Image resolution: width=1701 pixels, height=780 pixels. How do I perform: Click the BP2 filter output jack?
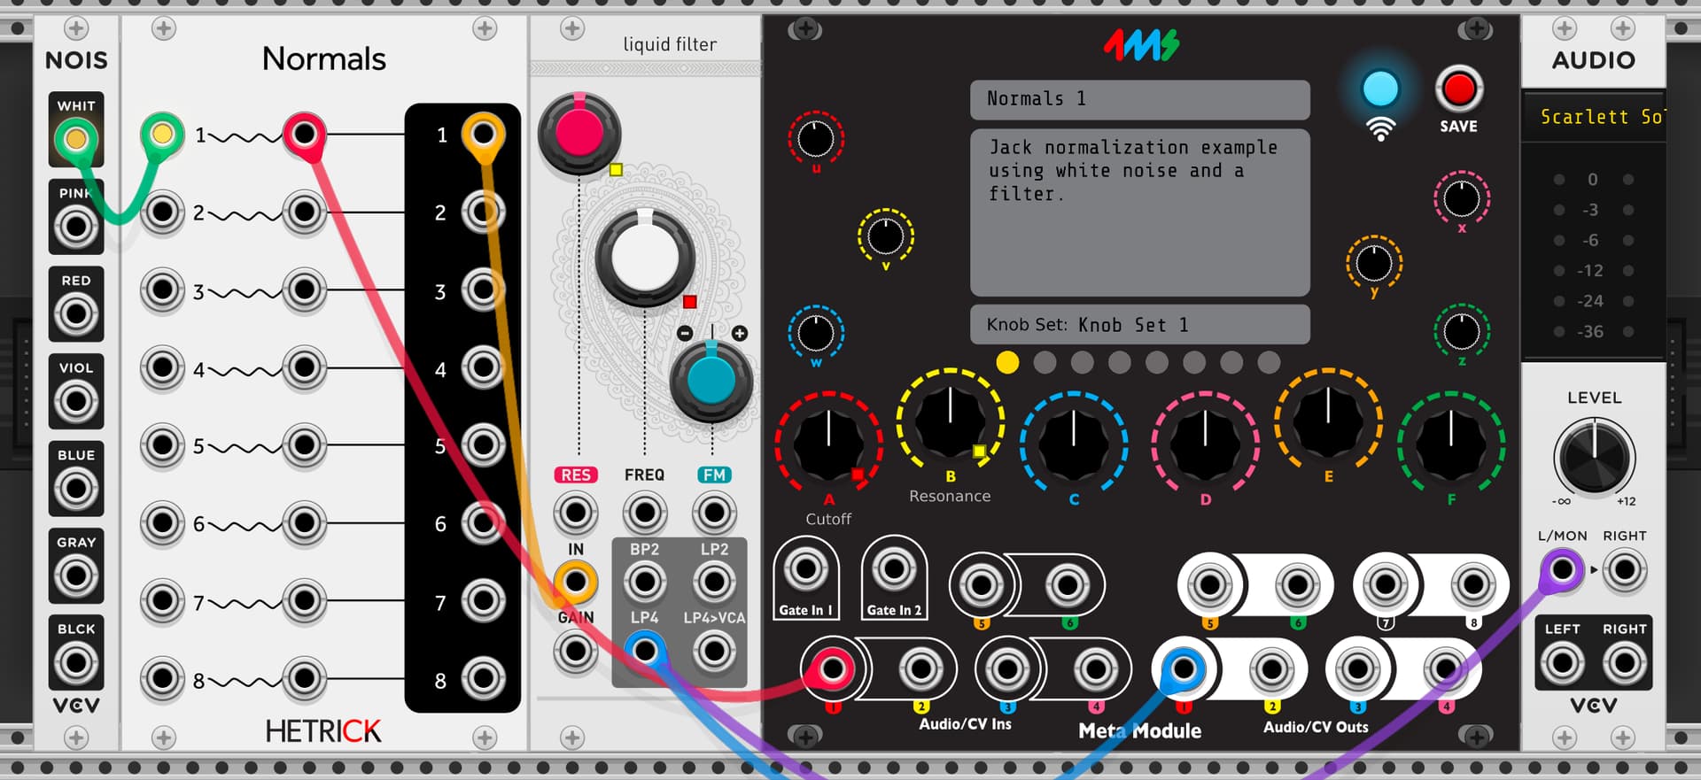[644, 583]
